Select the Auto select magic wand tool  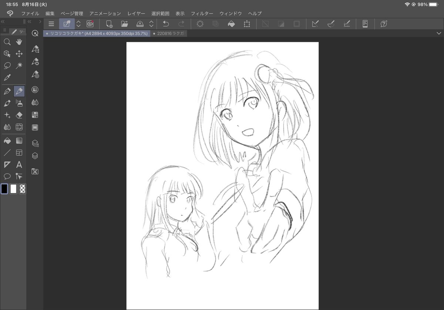pos(19,66)
